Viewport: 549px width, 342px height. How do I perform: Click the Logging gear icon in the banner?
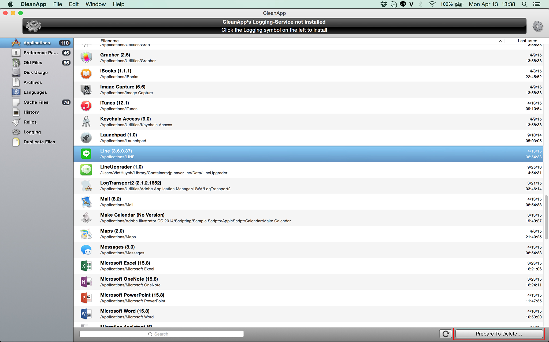pyautogui.click(x=34, y=26)
